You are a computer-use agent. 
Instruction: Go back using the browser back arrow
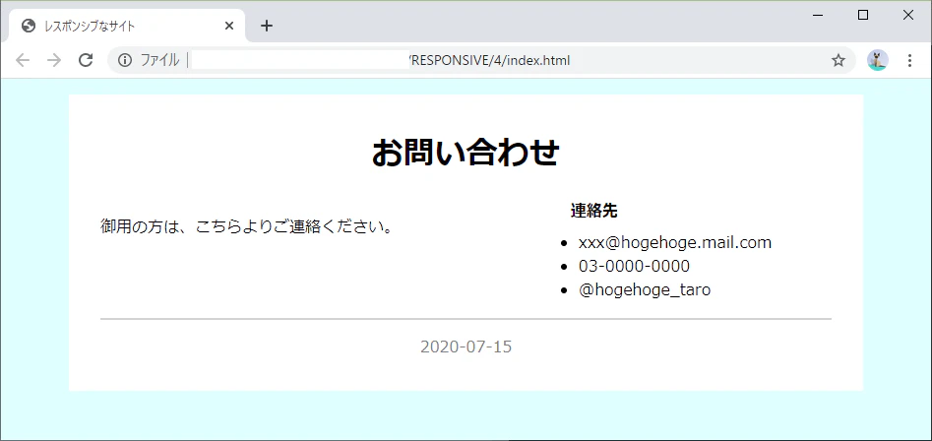[23, 60]
